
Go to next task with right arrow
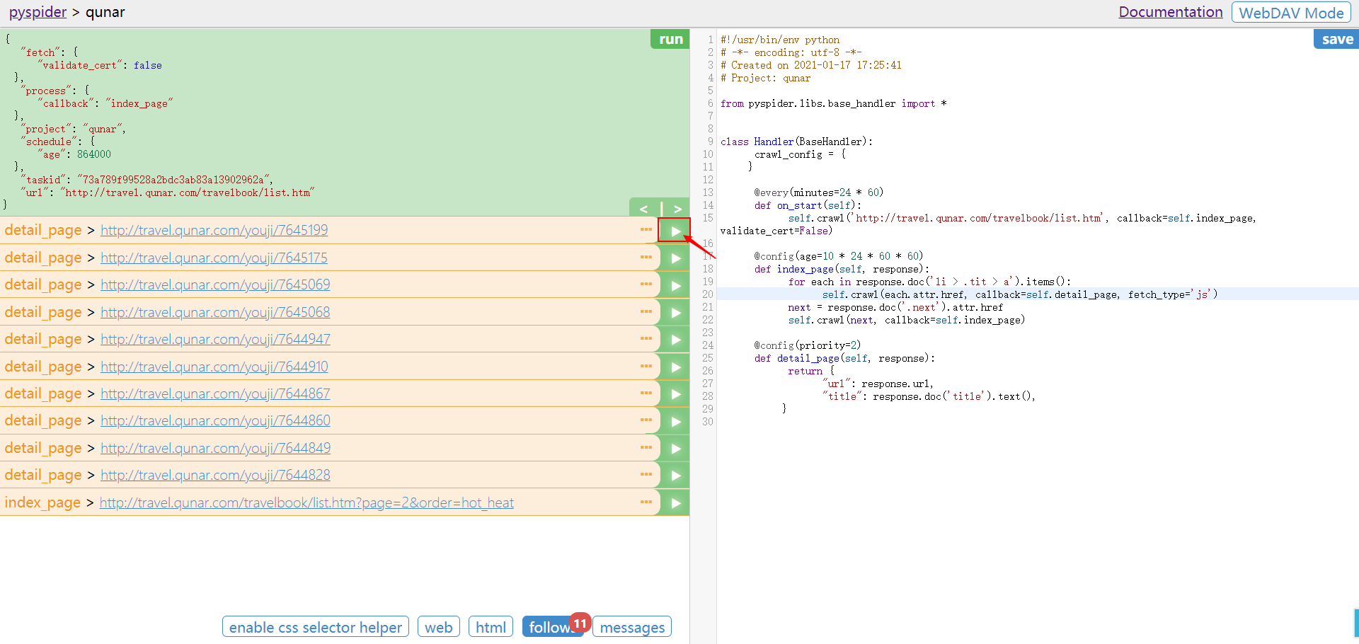coord(677,209)
